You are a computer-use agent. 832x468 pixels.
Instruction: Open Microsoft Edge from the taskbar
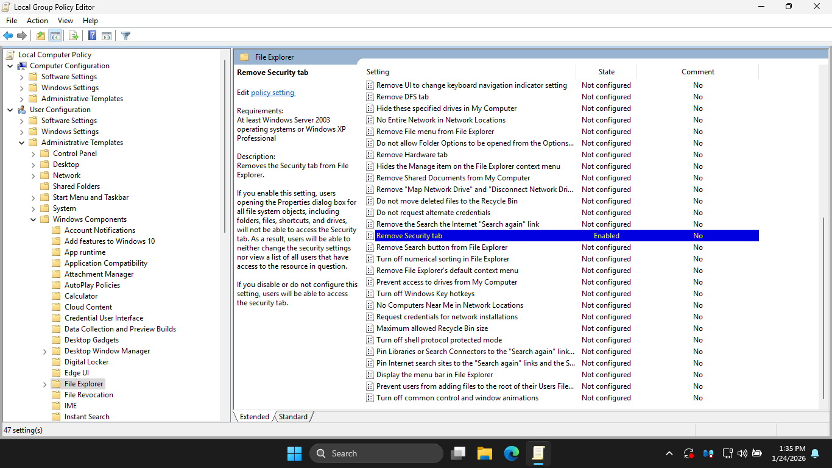511,453
